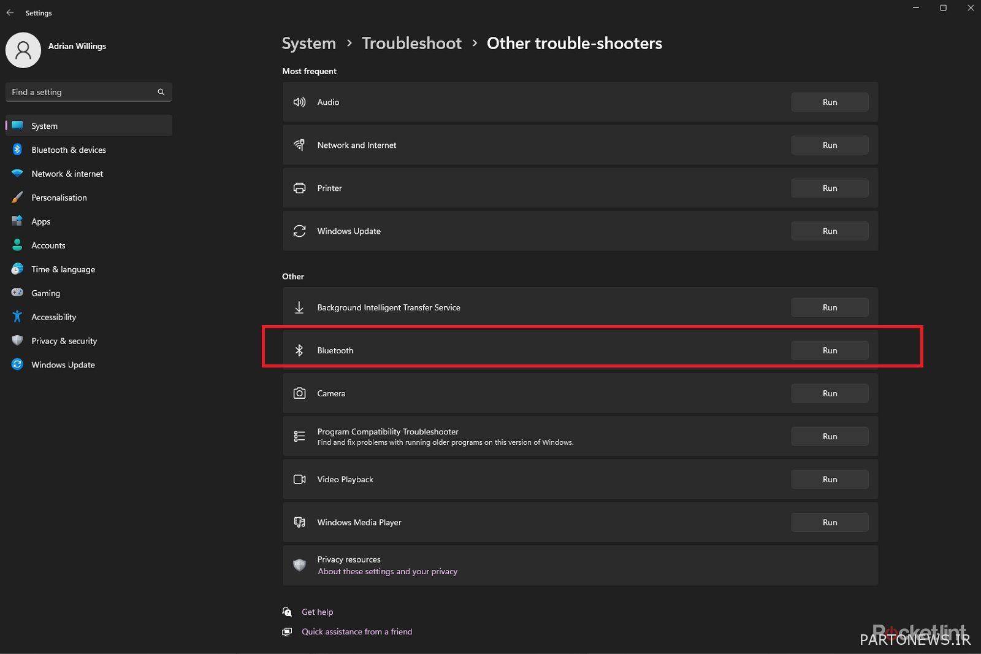Click the back arrow icon in Settings
Image resolution: width=981 pixels, height=654 pixels.
tap(10, 12)
